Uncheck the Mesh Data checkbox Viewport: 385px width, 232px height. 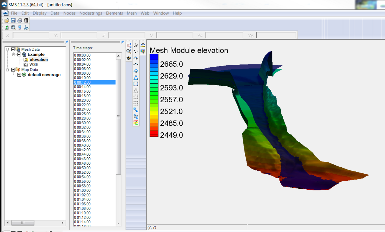(13, 49)
